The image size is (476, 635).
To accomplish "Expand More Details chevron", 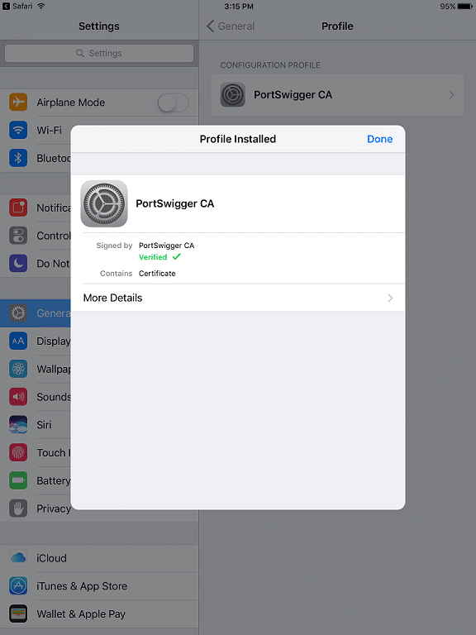I will [x=390, y=298].
